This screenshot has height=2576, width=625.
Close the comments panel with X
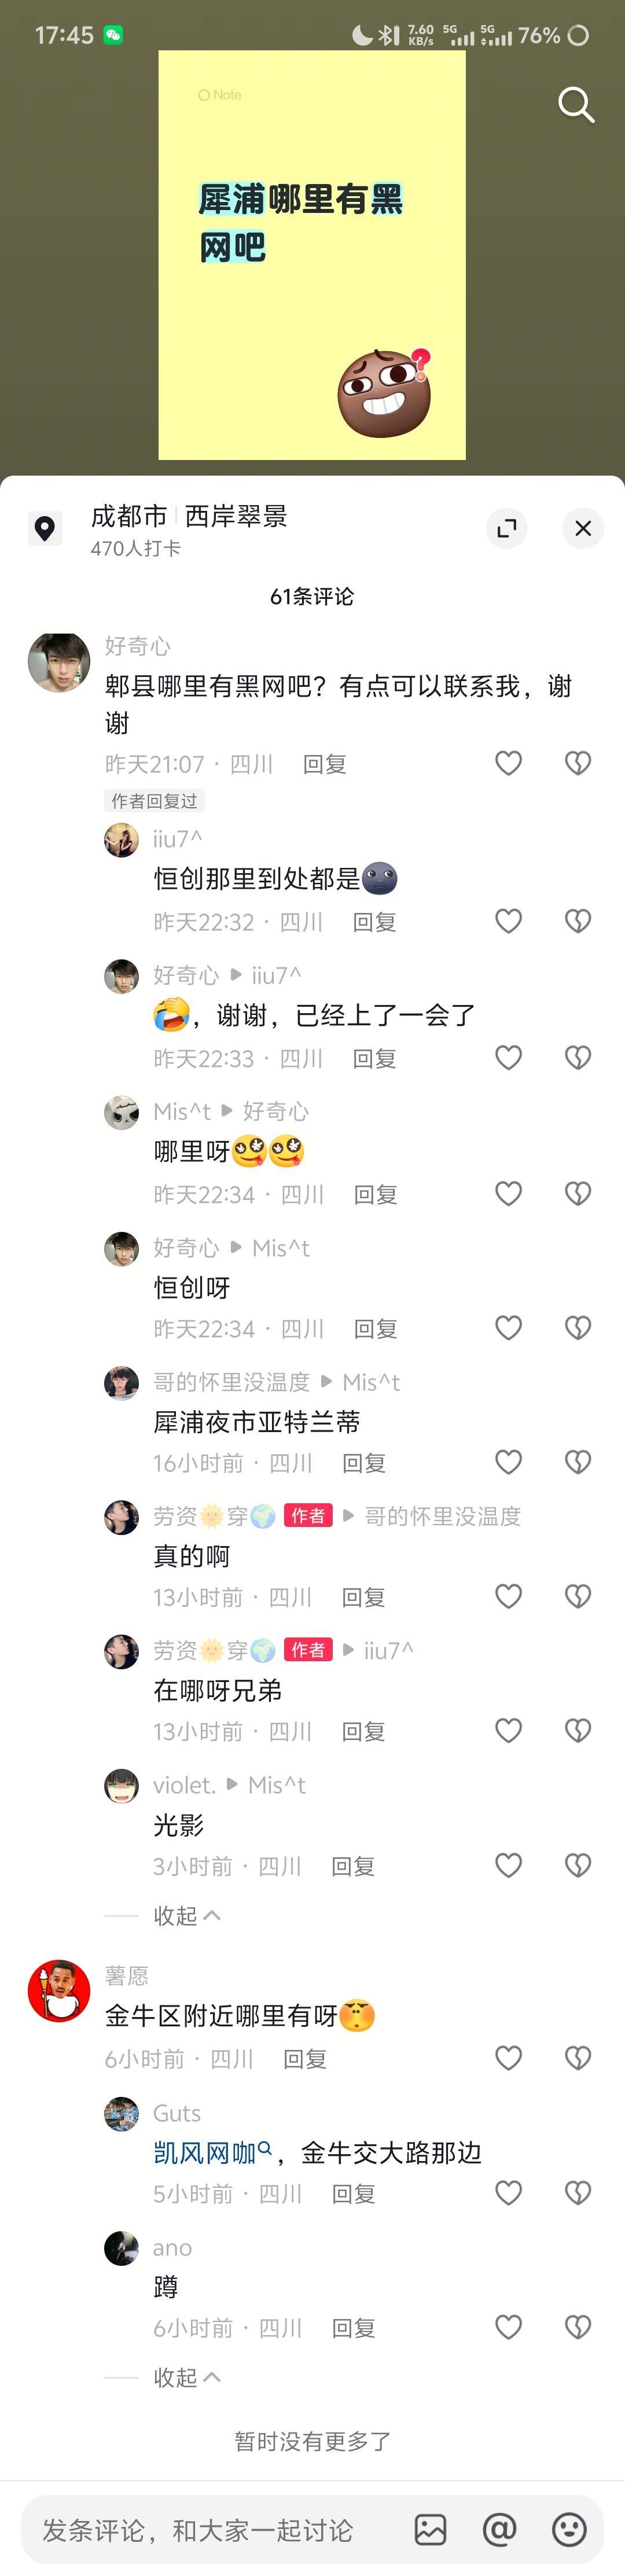583,528
